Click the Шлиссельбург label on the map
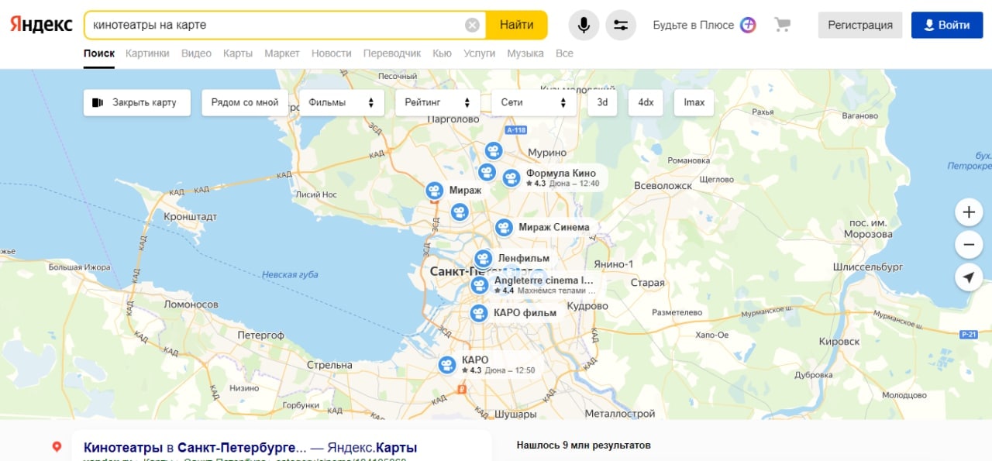Image resolution: width=992 pixels, height=461 pixels. (867, 267)
